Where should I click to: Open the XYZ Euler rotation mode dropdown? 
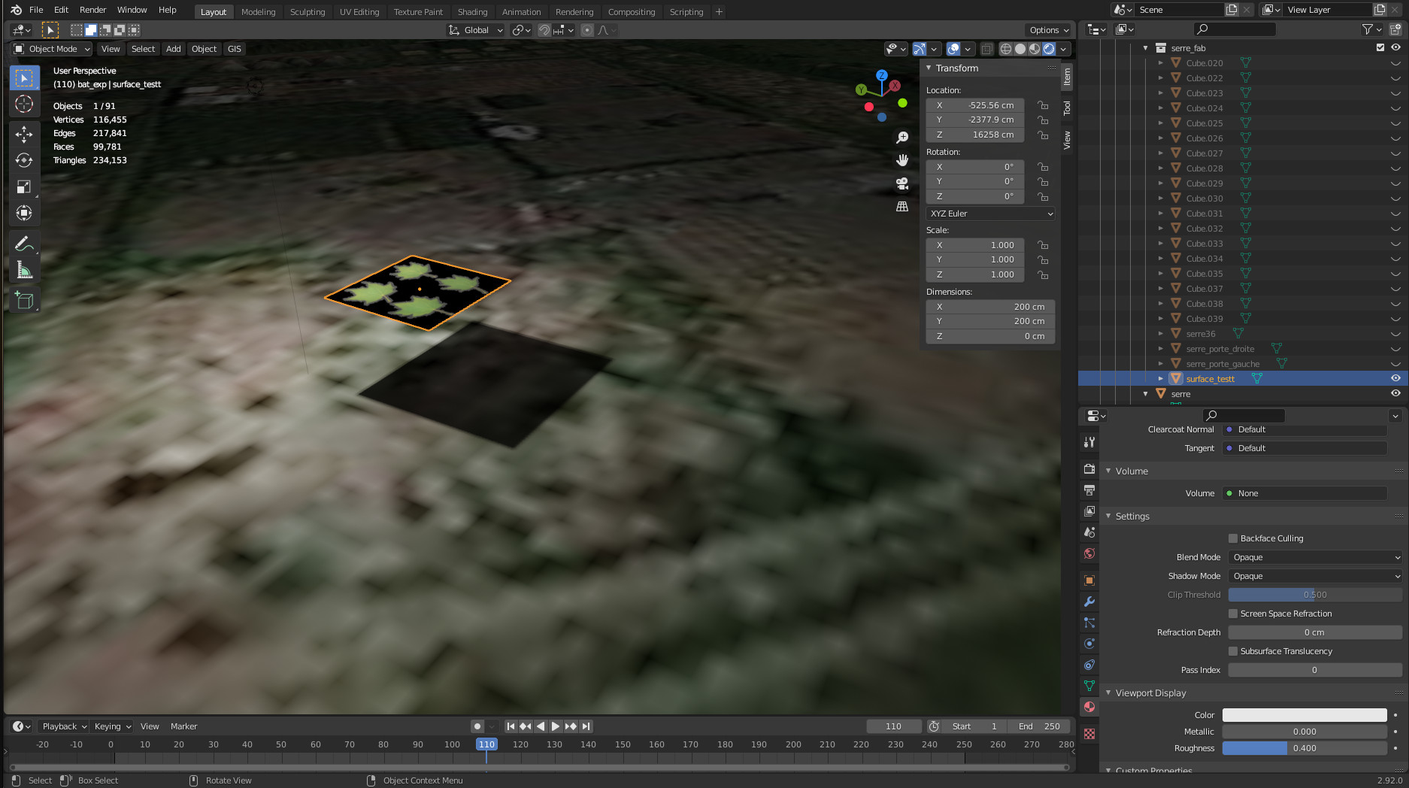coord(991,214)
